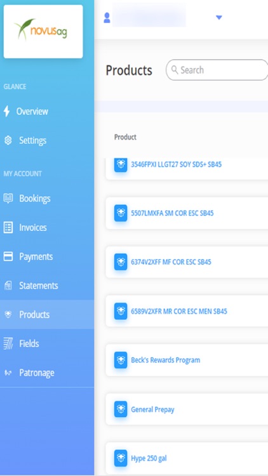The height and width of the screenshot is (476, 268).
Task: Click the Bookings book icon
Action: pyautogui.click(x=8, y=198)
